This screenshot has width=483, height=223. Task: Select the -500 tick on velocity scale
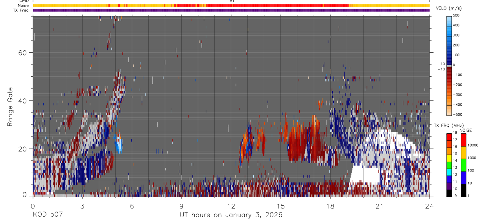pos(458,114)
